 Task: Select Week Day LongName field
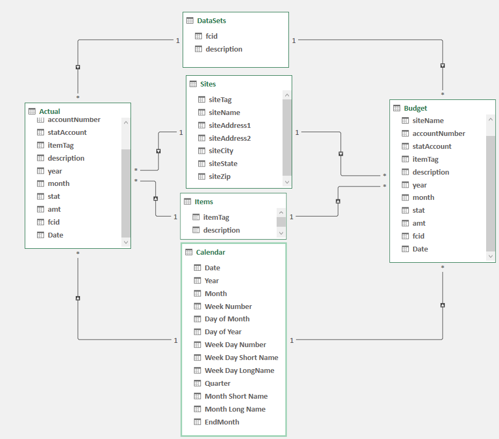pos(240,371)
